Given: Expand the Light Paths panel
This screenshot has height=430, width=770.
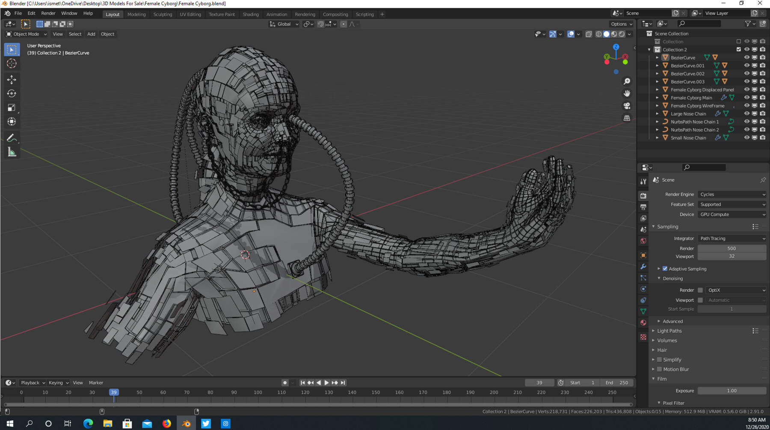Looking at the screenshot, I should click(x=669, y=331).
